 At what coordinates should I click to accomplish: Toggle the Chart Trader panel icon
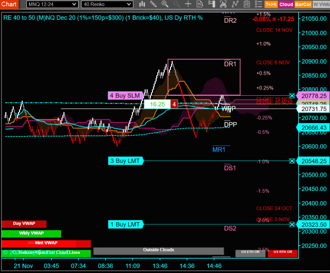tap(212, 4)
